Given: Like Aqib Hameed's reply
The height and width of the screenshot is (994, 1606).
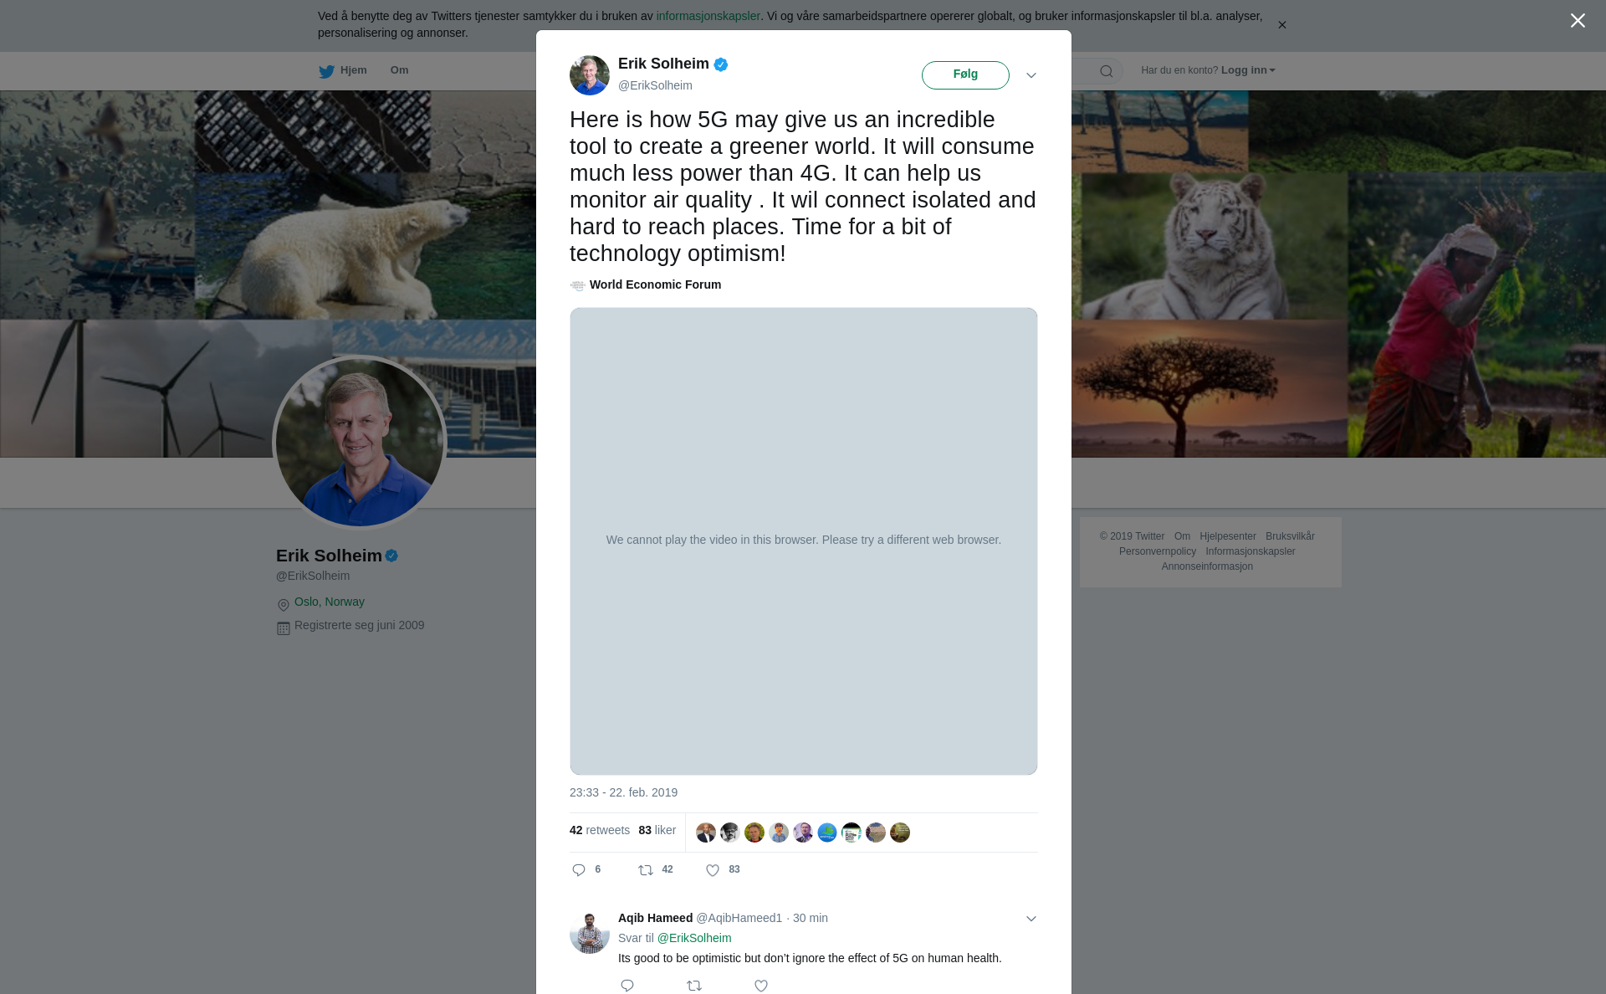Looking at the screenshot, I should [761, 986].
